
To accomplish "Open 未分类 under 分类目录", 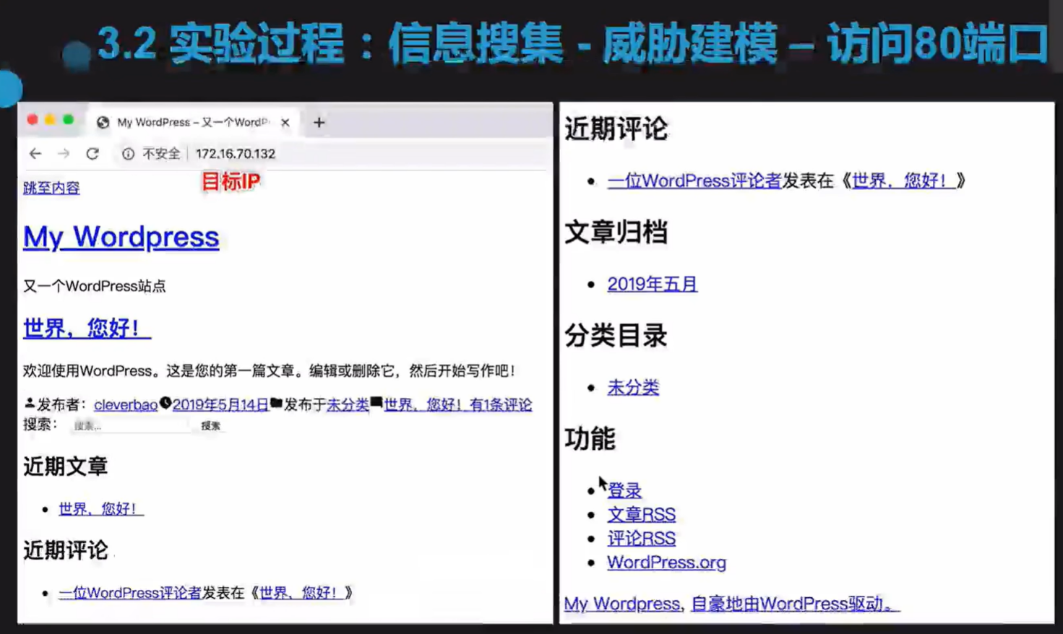I will pyautogui.click(x=633, y=387).
